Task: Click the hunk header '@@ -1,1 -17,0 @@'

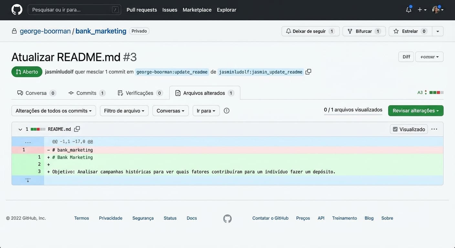Action: click(x=73, y=141)
